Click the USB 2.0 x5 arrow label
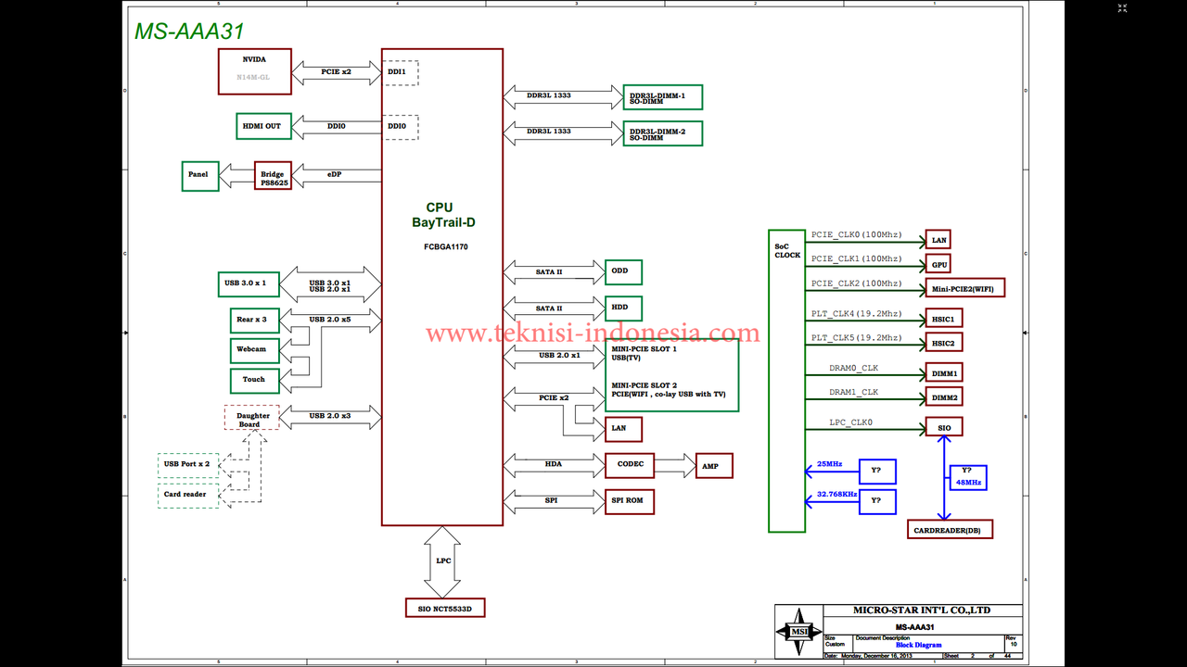This screenshot has width=1187, height=667. click(x=330, y=320)
